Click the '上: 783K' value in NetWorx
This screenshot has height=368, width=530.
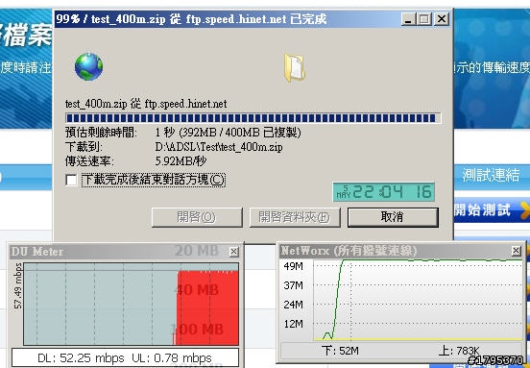point(459,351)
